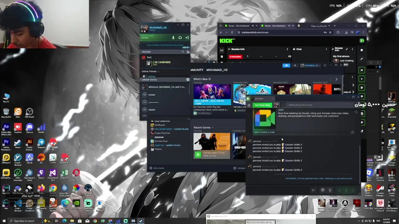
Task: Open the Community tab in Steam navigation
Action: pos(197,70)
